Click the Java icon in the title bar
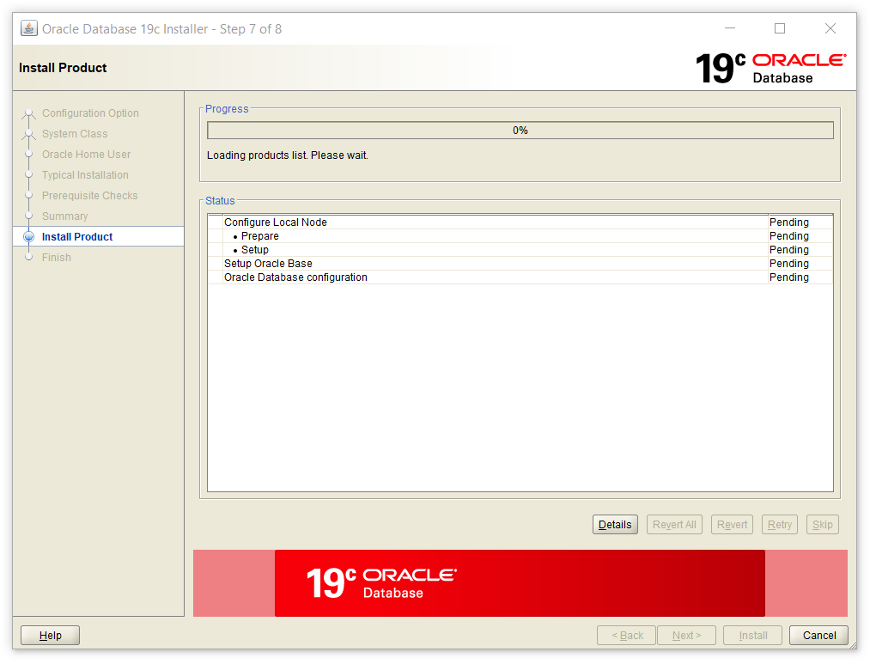Screen dimensions: 870x664 pyautogui.click(x=29, y=28)
